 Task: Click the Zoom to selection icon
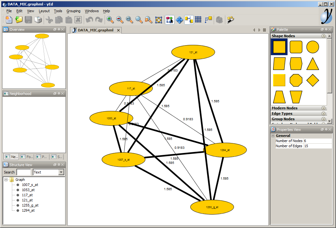(149, 20)
